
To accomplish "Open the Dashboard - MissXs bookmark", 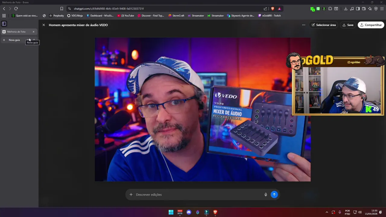I will tap(100, 16).
